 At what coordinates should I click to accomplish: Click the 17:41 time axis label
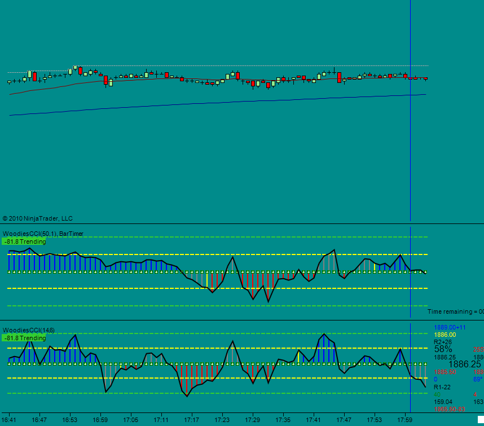click(314, 420)
